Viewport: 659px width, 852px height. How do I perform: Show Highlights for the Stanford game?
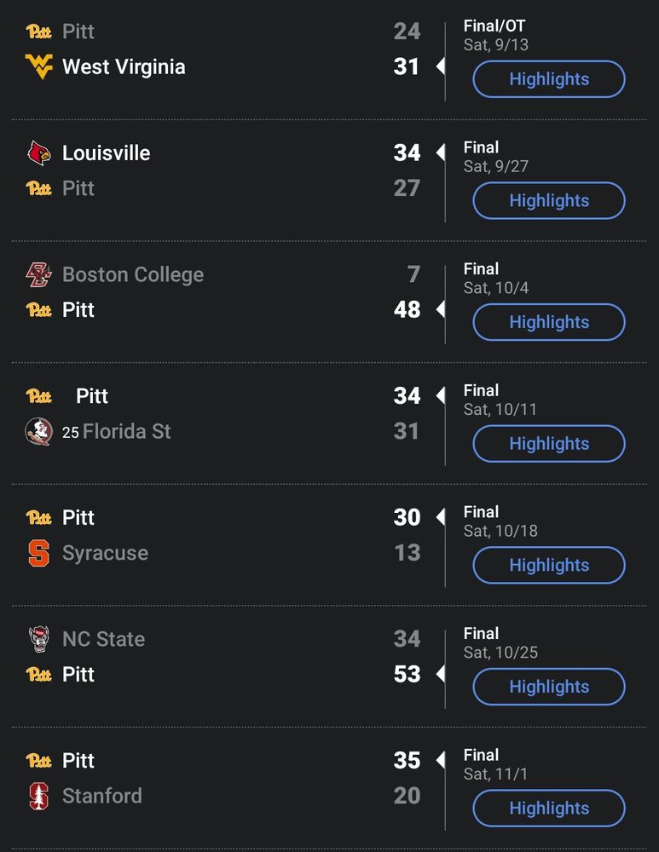click(549, 809)
